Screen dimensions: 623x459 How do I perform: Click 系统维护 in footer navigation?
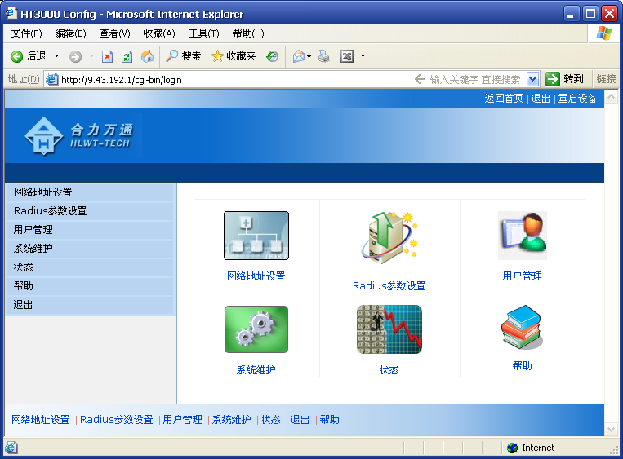(232, 419)
